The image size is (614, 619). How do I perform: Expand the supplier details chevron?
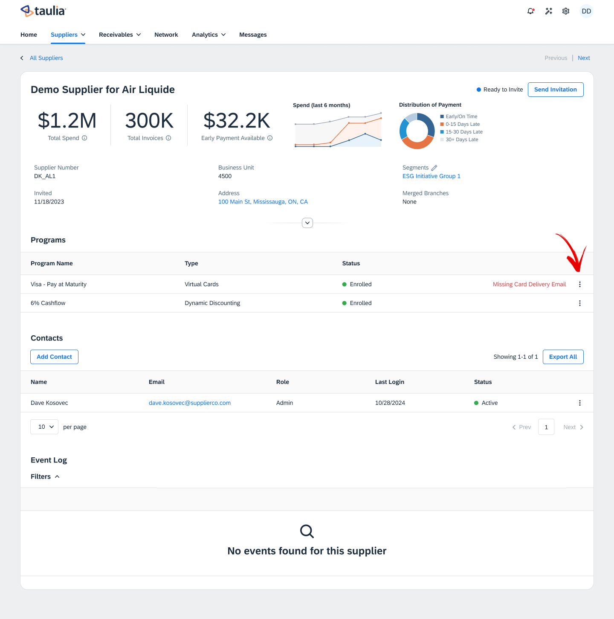click(307, 223)
